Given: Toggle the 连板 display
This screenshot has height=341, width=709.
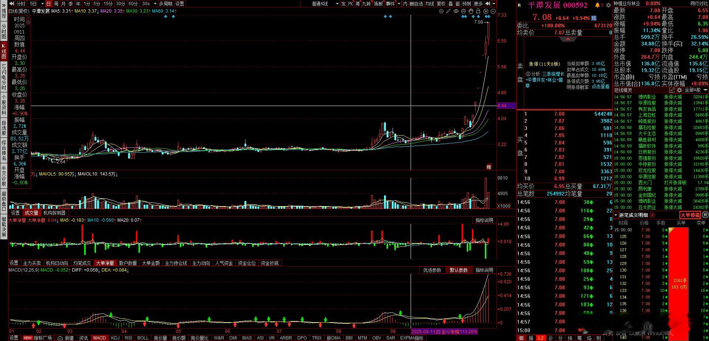Looking at the screenshot, I should pyautogui.click(x=379, y=4).
